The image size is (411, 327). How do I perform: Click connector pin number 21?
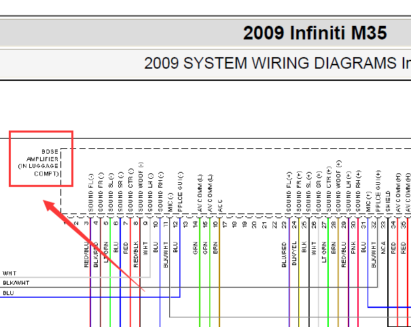click(264, 225)
